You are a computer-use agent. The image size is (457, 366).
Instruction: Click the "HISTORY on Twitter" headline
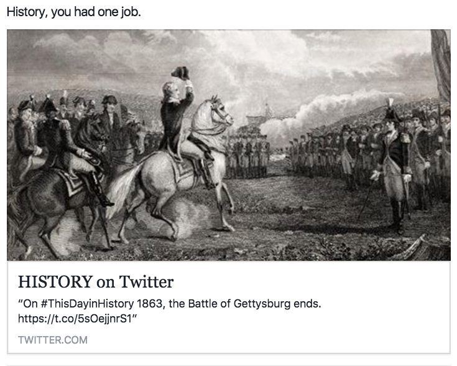[x=96, y=282]
